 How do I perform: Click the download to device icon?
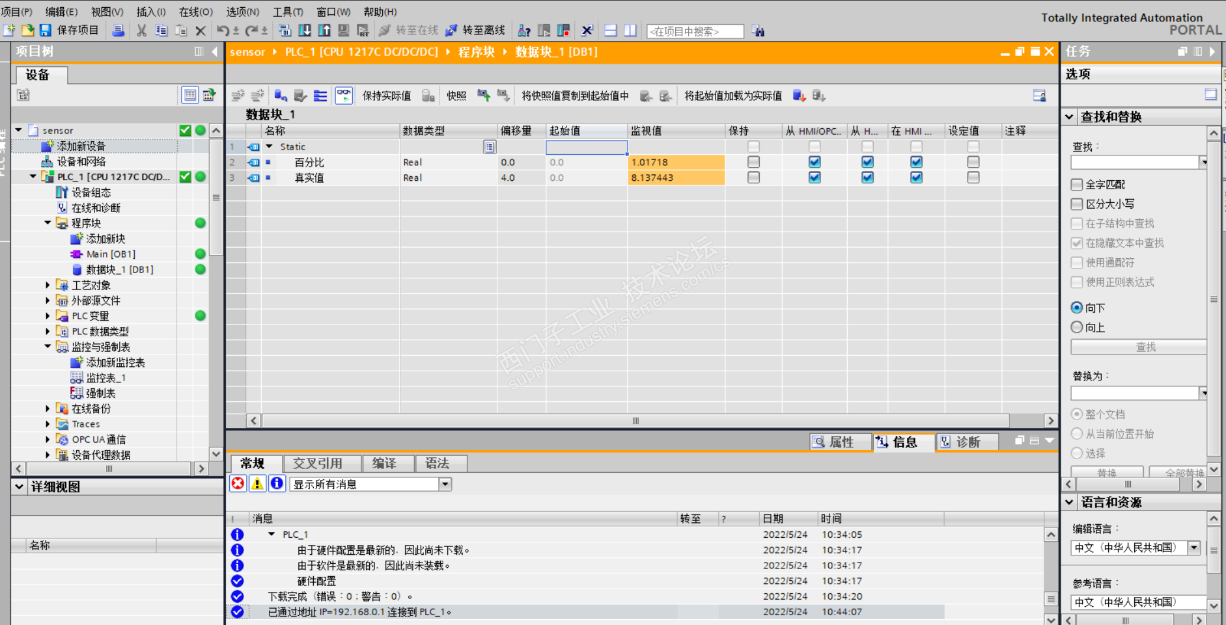(x=304, y=31)
